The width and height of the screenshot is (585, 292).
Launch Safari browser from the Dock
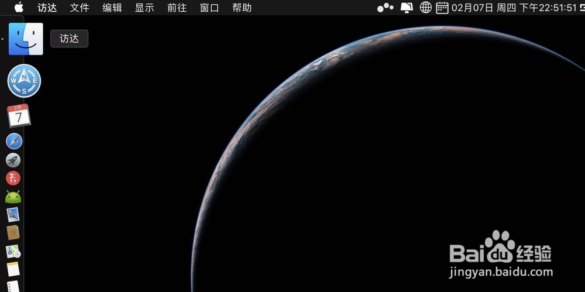14,142
